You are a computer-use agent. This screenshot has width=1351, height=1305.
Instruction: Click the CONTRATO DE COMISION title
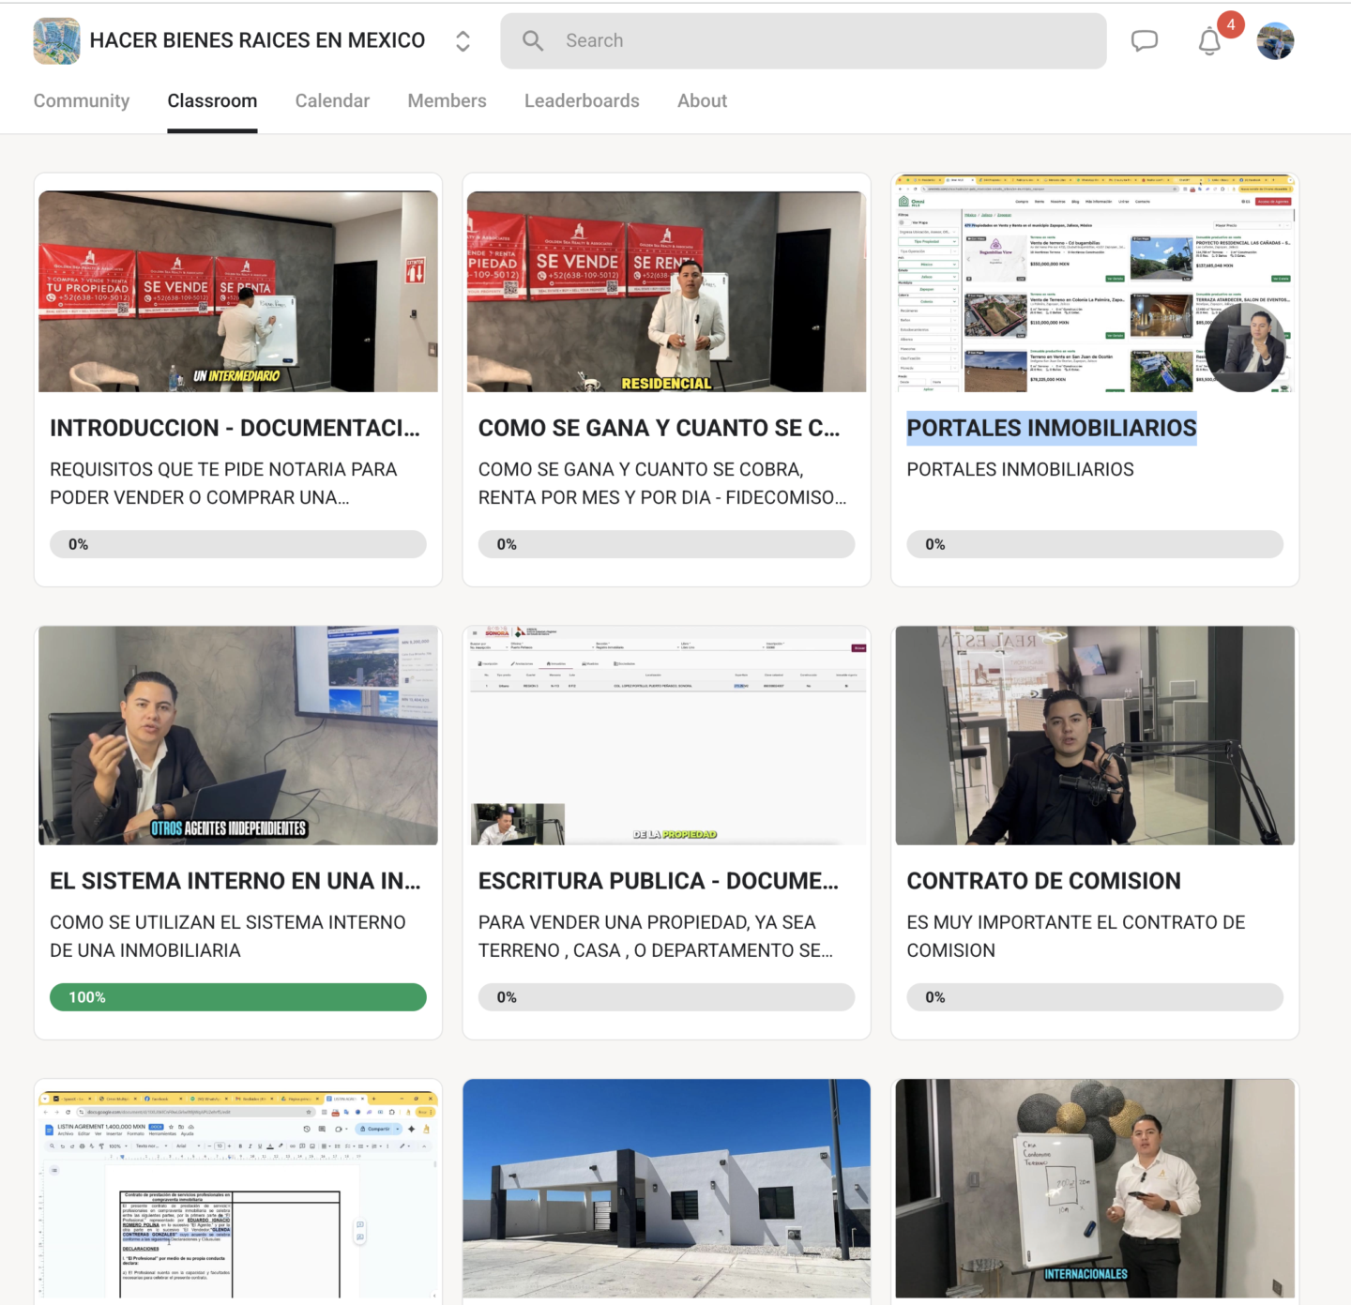pyautogui.click(x=1044, y=881)
